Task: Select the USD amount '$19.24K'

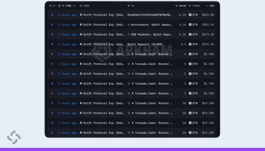Action: [x=208, y=103]
